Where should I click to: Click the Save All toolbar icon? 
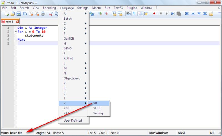tap(25, 14)
